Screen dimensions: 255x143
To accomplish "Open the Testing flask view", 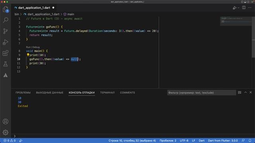I will click(6, 64).
